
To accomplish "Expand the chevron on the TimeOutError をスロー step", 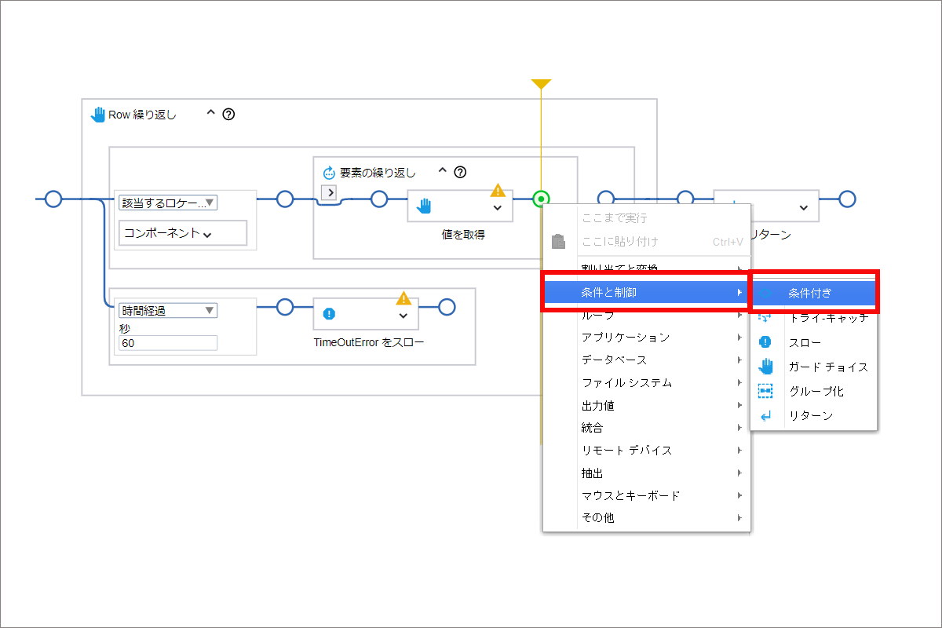I will [x=403, y=315].
